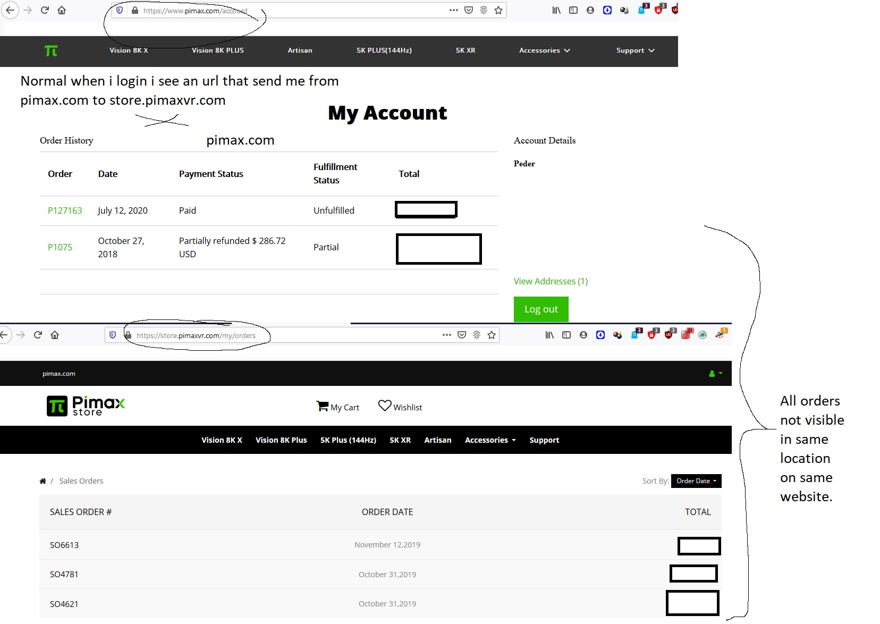Open the Order Date sort dropdown
Screen dimensions: 880x624
pos(696,481)
